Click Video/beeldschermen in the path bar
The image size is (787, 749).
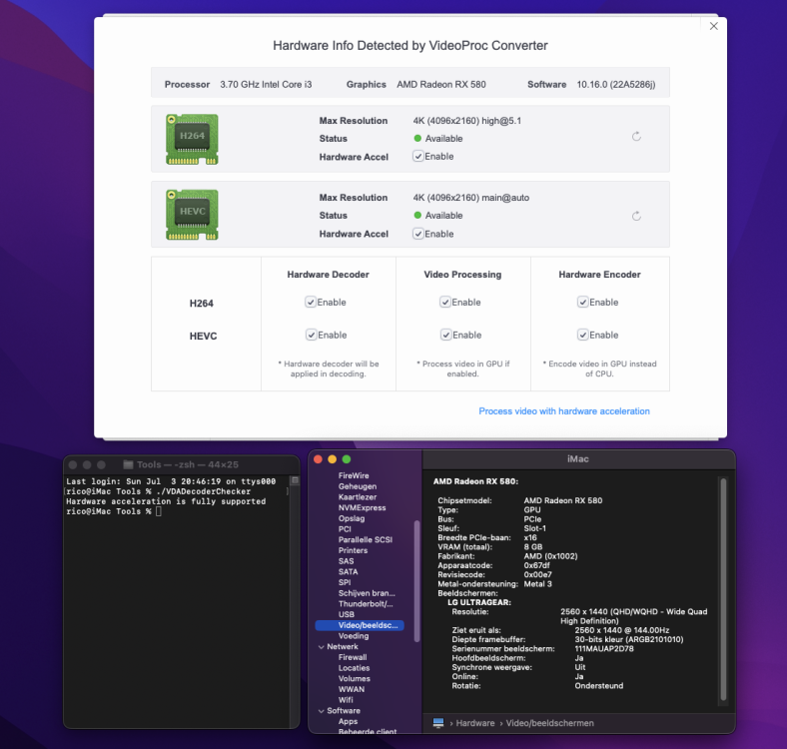(x=549, y=723)
